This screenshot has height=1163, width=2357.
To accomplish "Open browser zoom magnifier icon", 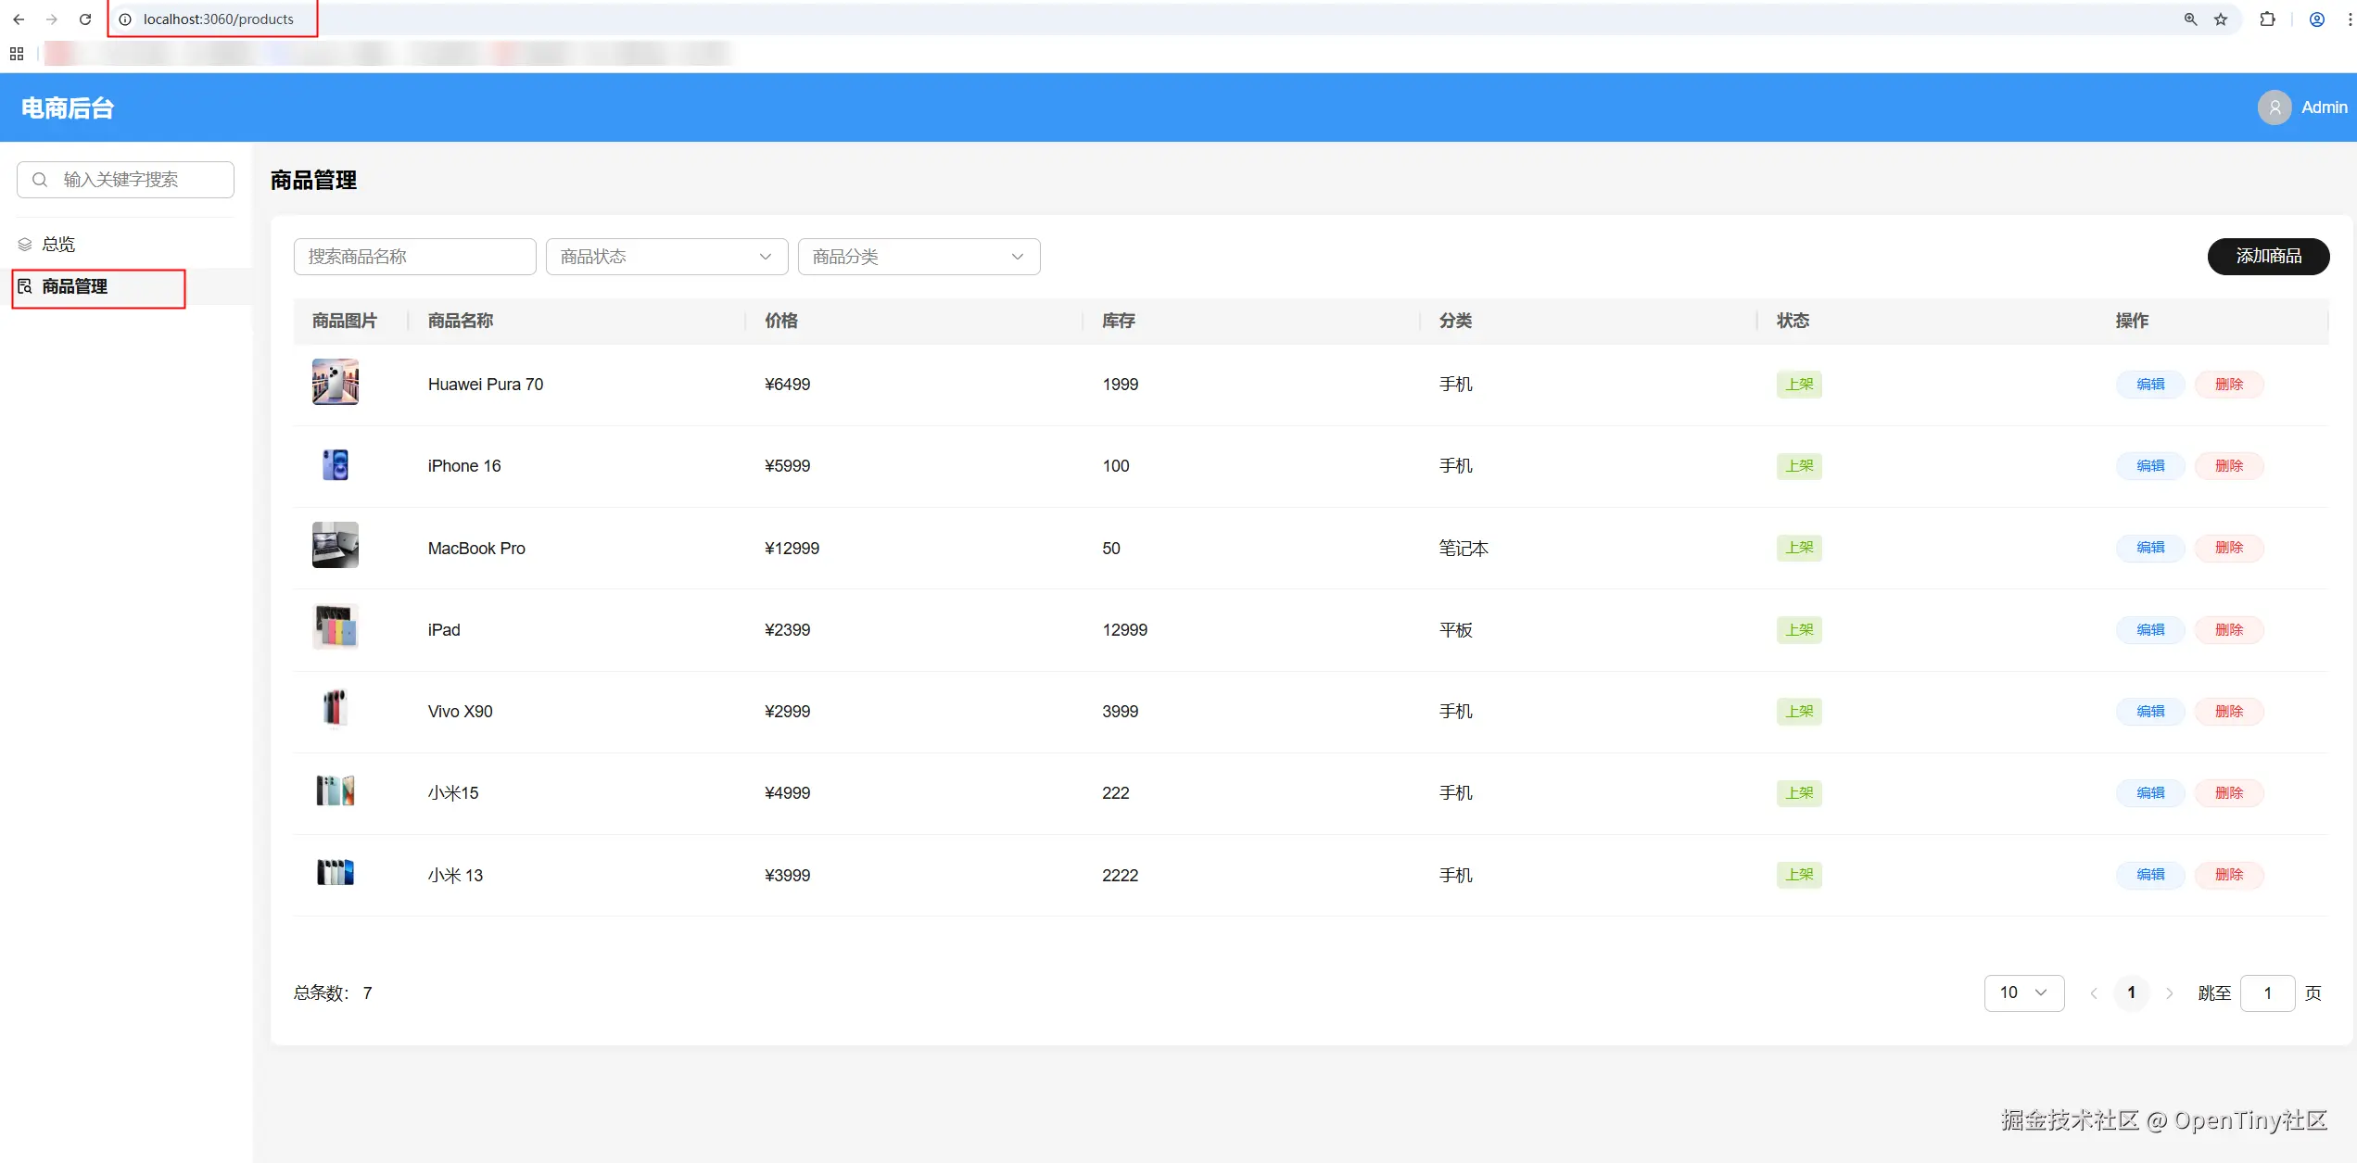I will (x=2190, y=19).
